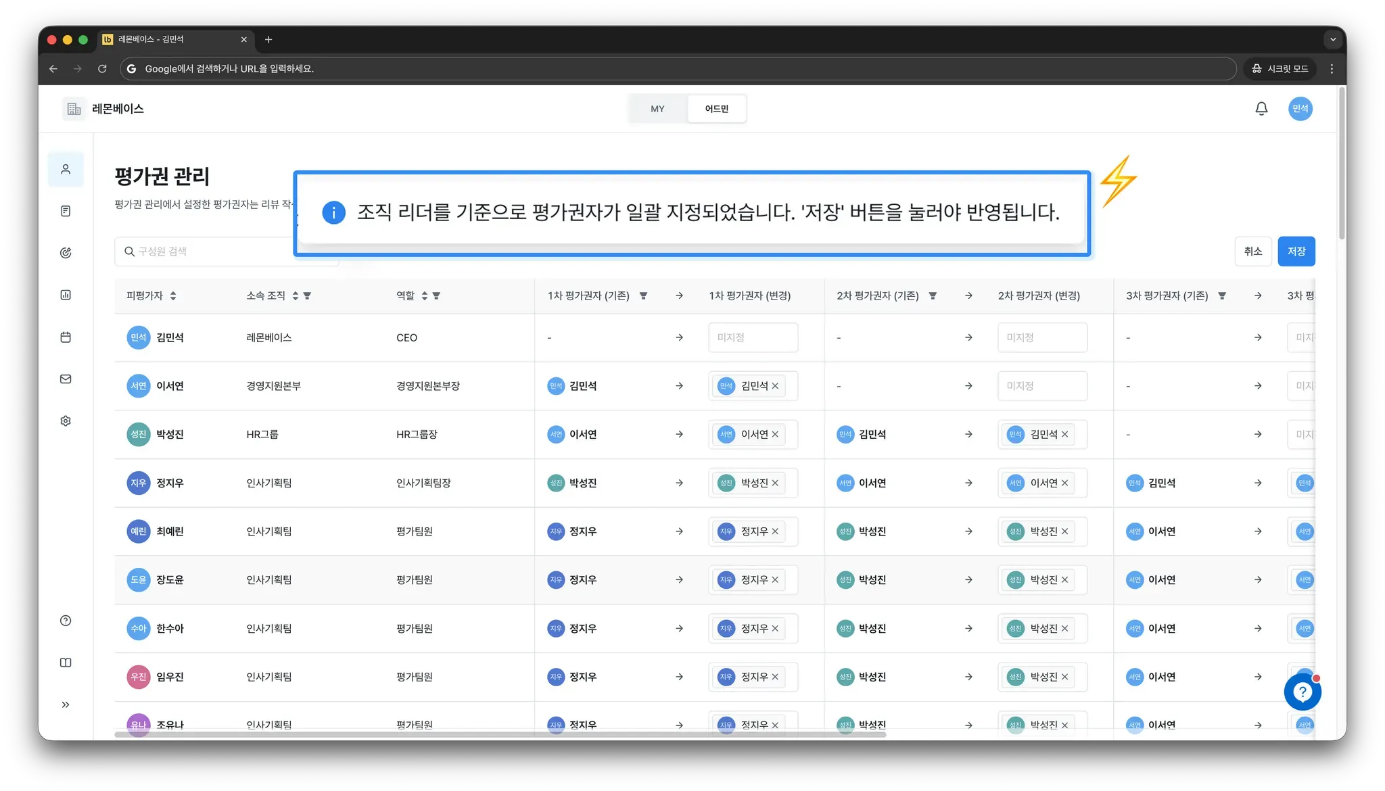Open the document review icon in the sidebar
This screenshot has height=791, width=1385.
[66, 211]
